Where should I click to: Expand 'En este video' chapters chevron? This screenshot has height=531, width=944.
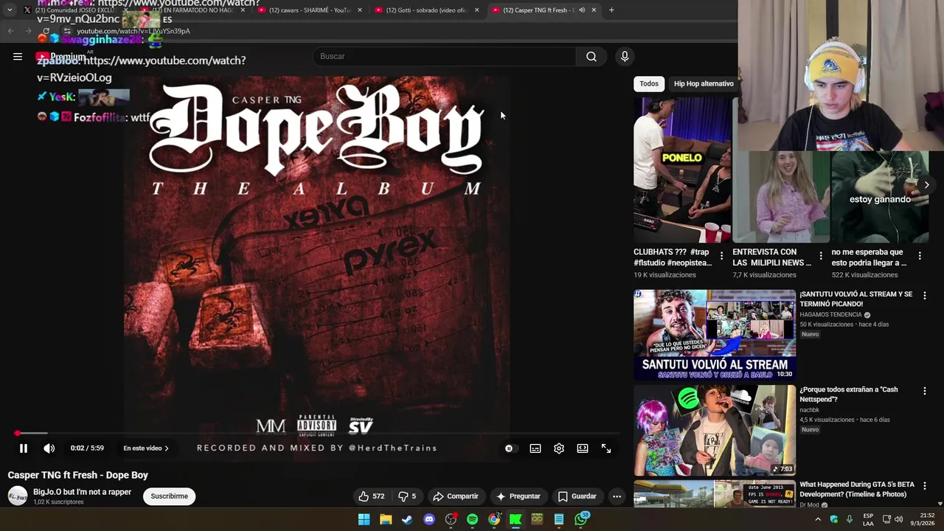click(x=167, y=448)
